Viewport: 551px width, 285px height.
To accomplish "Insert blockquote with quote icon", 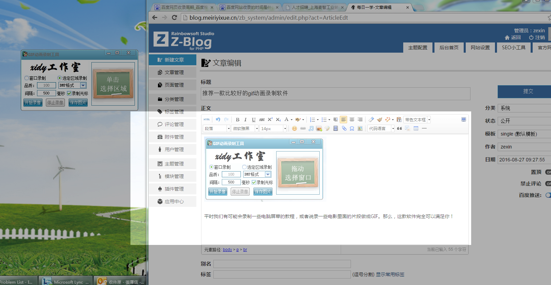I will click(399, 128).
